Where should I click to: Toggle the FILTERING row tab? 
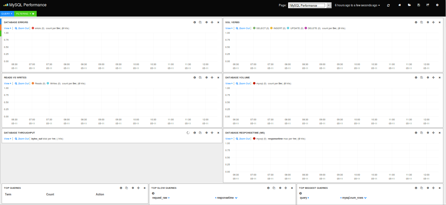(x=25, y=14)
